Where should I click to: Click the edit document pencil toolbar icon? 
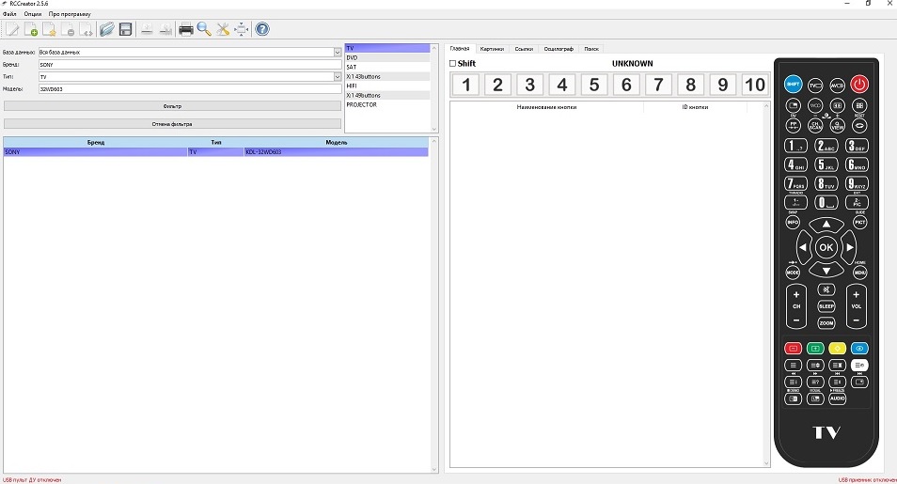coord(12,29)
